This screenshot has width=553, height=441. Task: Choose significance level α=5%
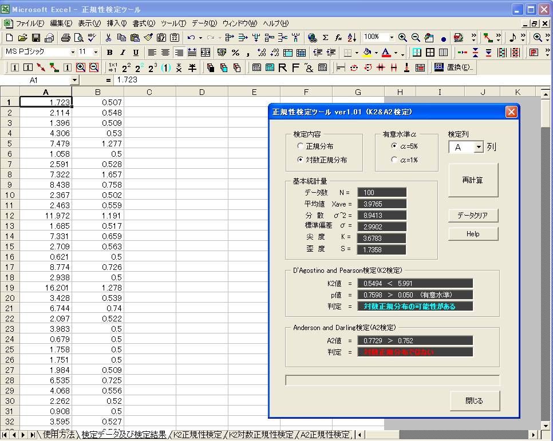coord(394,146)
